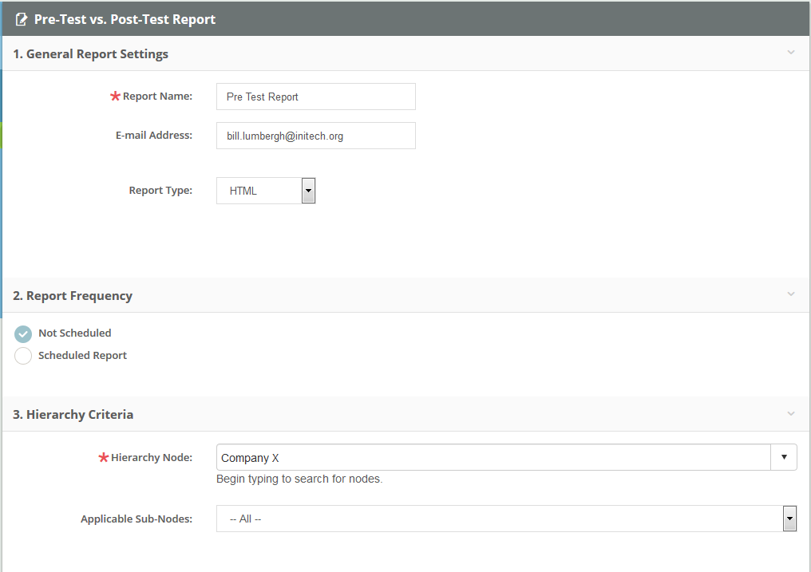Click the Pre-Test vs. Post-Test Report title
Viewport: 811px width, 572px height.
[x=125, y=19]
